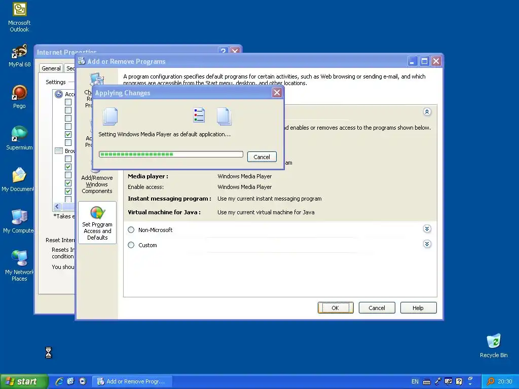The image size is (519, 389).
Task: Click the monitor-with-pen icon in the language bar
Action: (x=448, y=381)
